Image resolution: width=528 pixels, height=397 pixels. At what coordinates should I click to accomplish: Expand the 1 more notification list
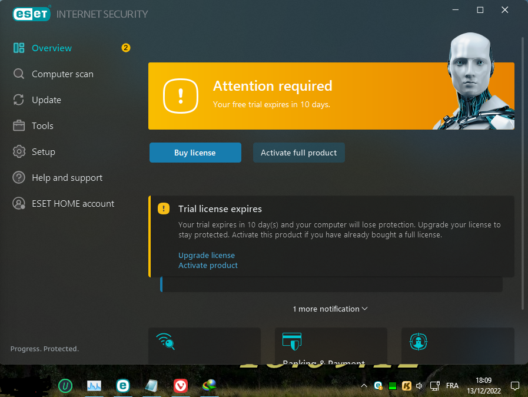[330, 309]
